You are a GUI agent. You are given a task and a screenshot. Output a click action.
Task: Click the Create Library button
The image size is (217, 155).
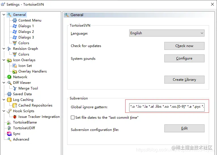[x=184, y=80]
